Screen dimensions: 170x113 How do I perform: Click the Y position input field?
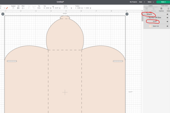pyautogui.click(x=87, y=8)
